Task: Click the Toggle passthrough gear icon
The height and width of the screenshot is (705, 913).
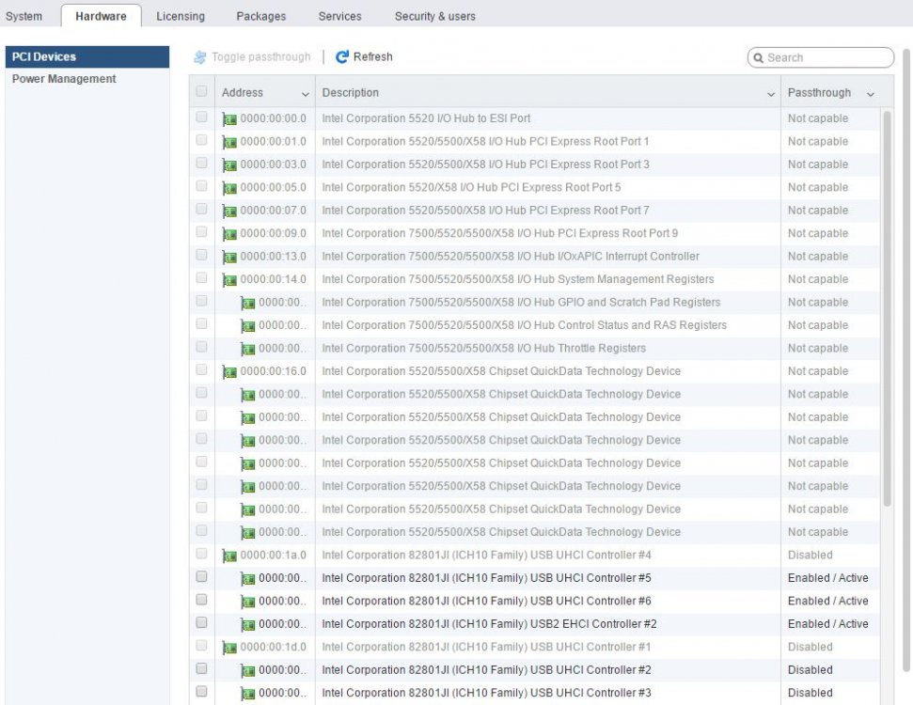Action: click(199, 57)
